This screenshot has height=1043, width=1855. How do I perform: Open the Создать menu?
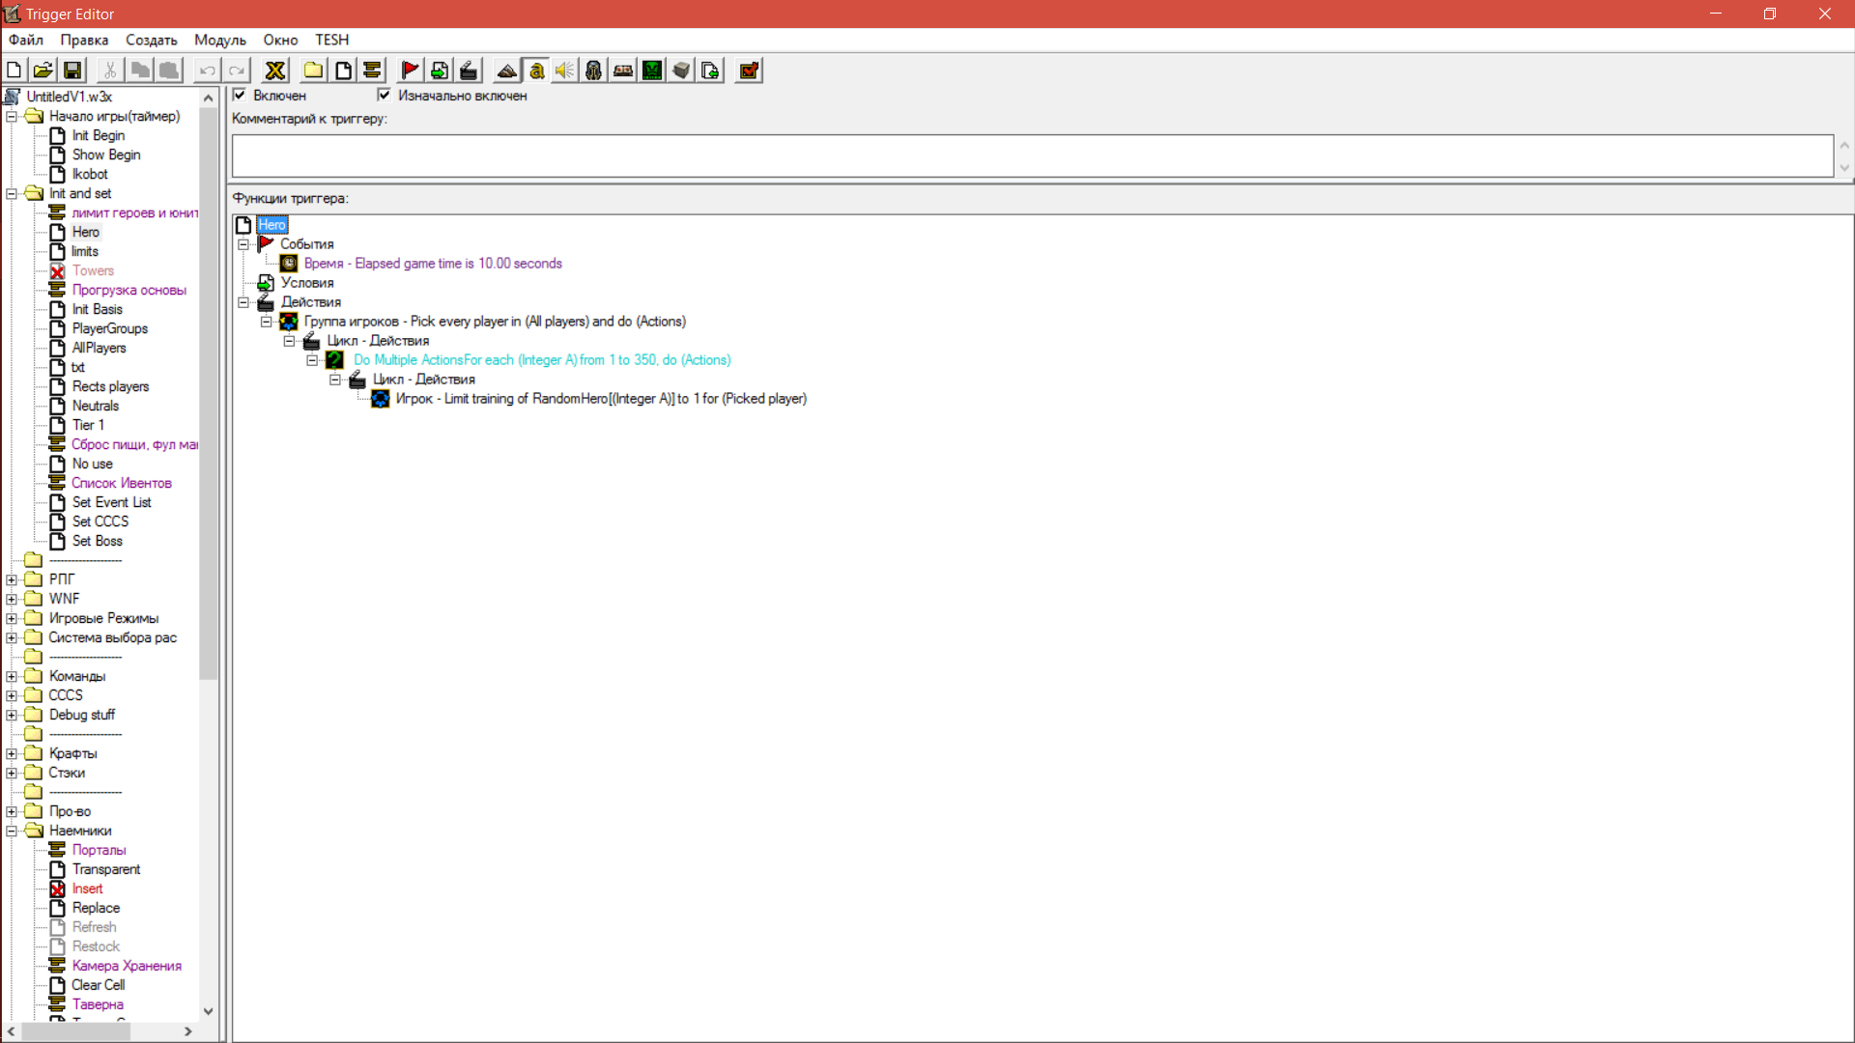152,40
